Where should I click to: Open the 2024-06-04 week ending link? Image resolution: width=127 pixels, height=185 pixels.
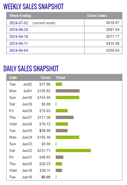point(19,50)
